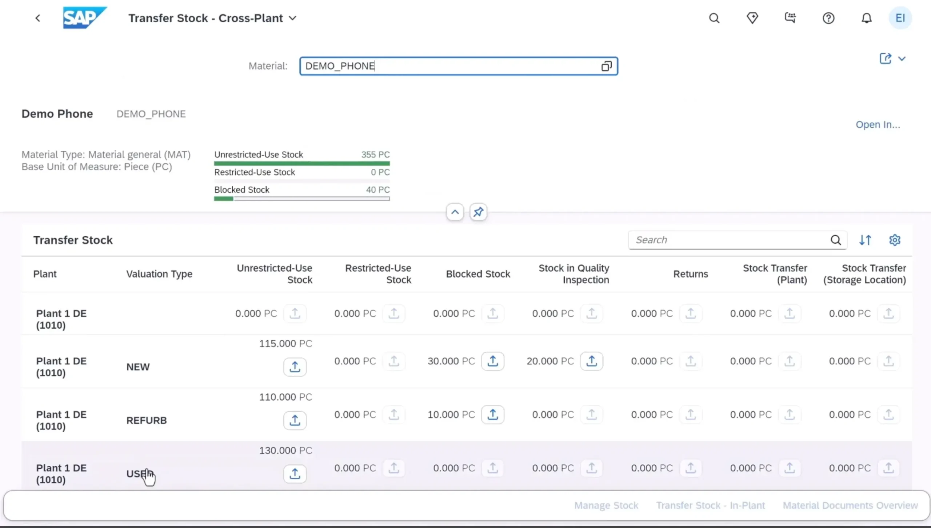Screen dimensions: 931x528
Task: Click Stock Transfer (Plant) icon in NEW row
Action: (789, 361)
